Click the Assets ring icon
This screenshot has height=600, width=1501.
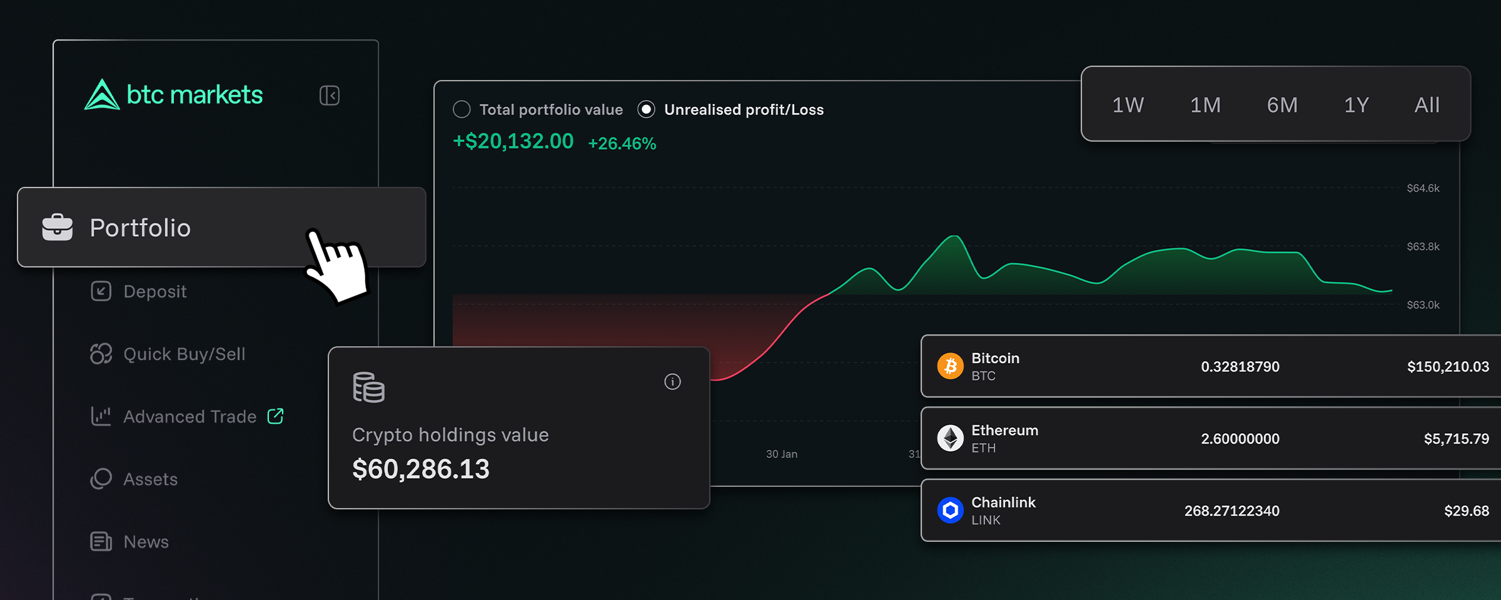coord(101,479)
